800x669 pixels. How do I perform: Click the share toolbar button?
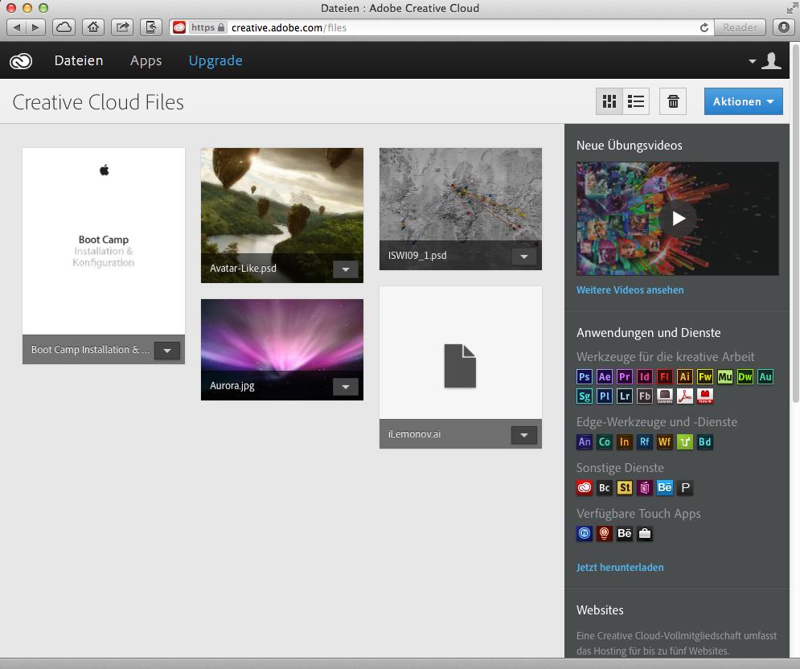point(122,27)
